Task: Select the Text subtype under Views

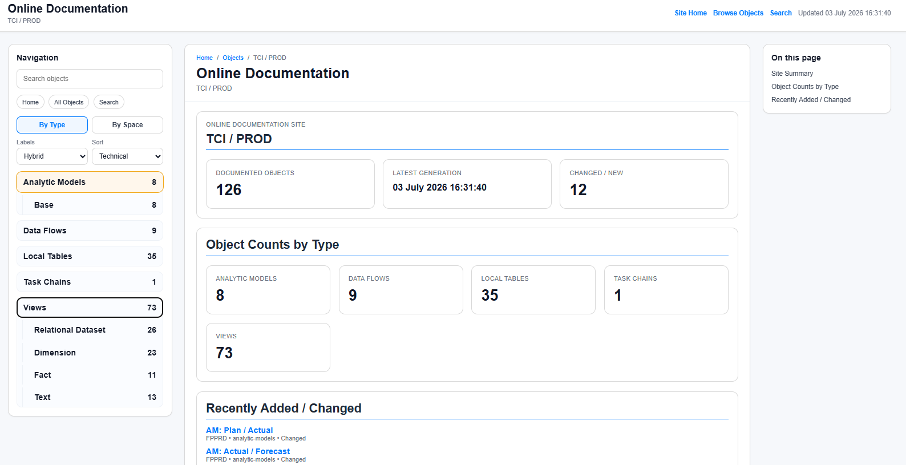Action: click(92, 397)
